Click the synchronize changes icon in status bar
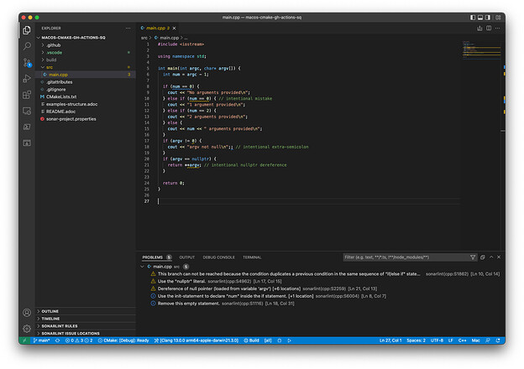 pos(57,340)
